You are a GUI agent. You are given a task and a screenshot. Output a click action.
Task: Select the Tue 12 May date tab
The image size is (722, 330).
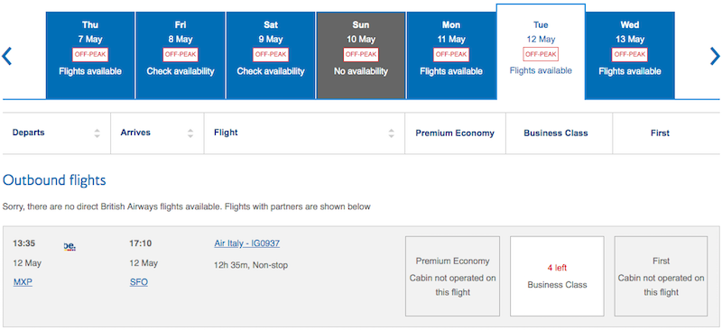541,51
